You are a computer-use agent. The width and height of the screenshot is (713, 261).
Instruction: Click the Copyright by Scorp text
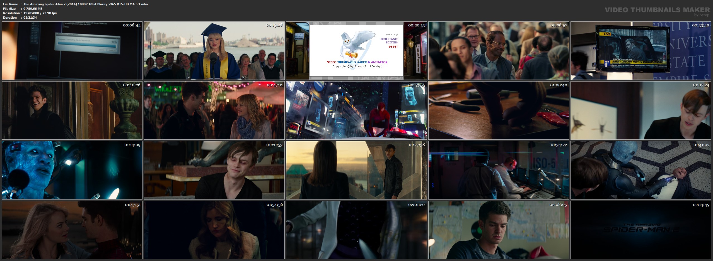[357, 67]
